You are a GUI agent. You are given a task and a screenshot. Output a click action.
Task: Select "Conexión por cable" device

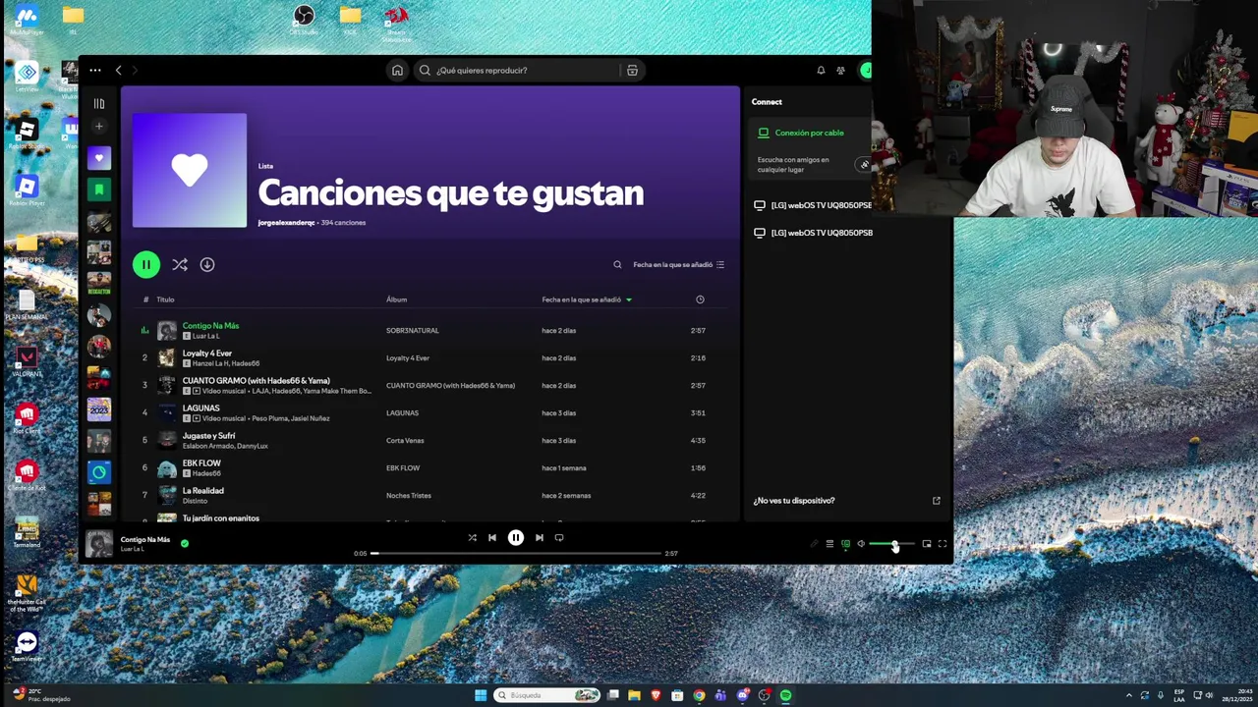(809, 133)
